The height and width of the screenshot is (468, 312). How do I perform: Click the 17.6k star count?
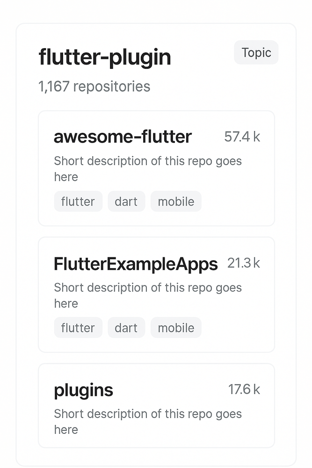[245, 389]
